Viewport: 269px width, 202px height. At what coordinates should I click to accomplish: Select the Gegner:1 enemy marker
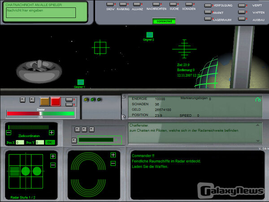[81, 82]
